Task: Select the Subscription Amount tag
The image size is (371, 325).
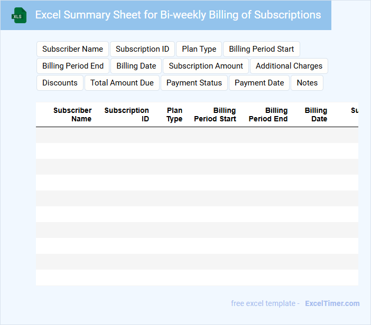Action: 206,66
